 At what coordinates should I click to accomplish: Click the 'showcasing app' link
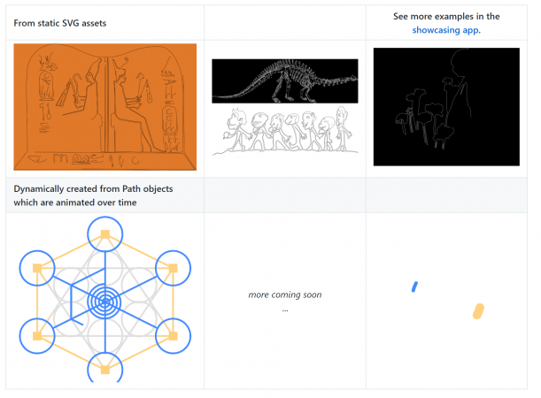(445, 30)
